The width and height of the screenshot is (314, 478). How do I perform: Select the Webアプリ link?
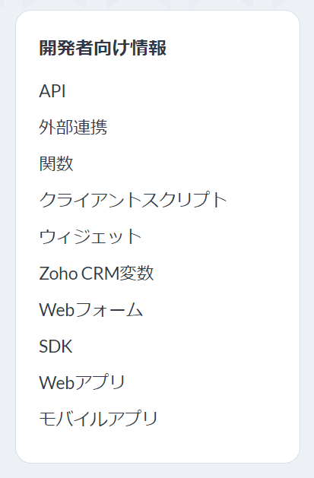click(82, 382)
